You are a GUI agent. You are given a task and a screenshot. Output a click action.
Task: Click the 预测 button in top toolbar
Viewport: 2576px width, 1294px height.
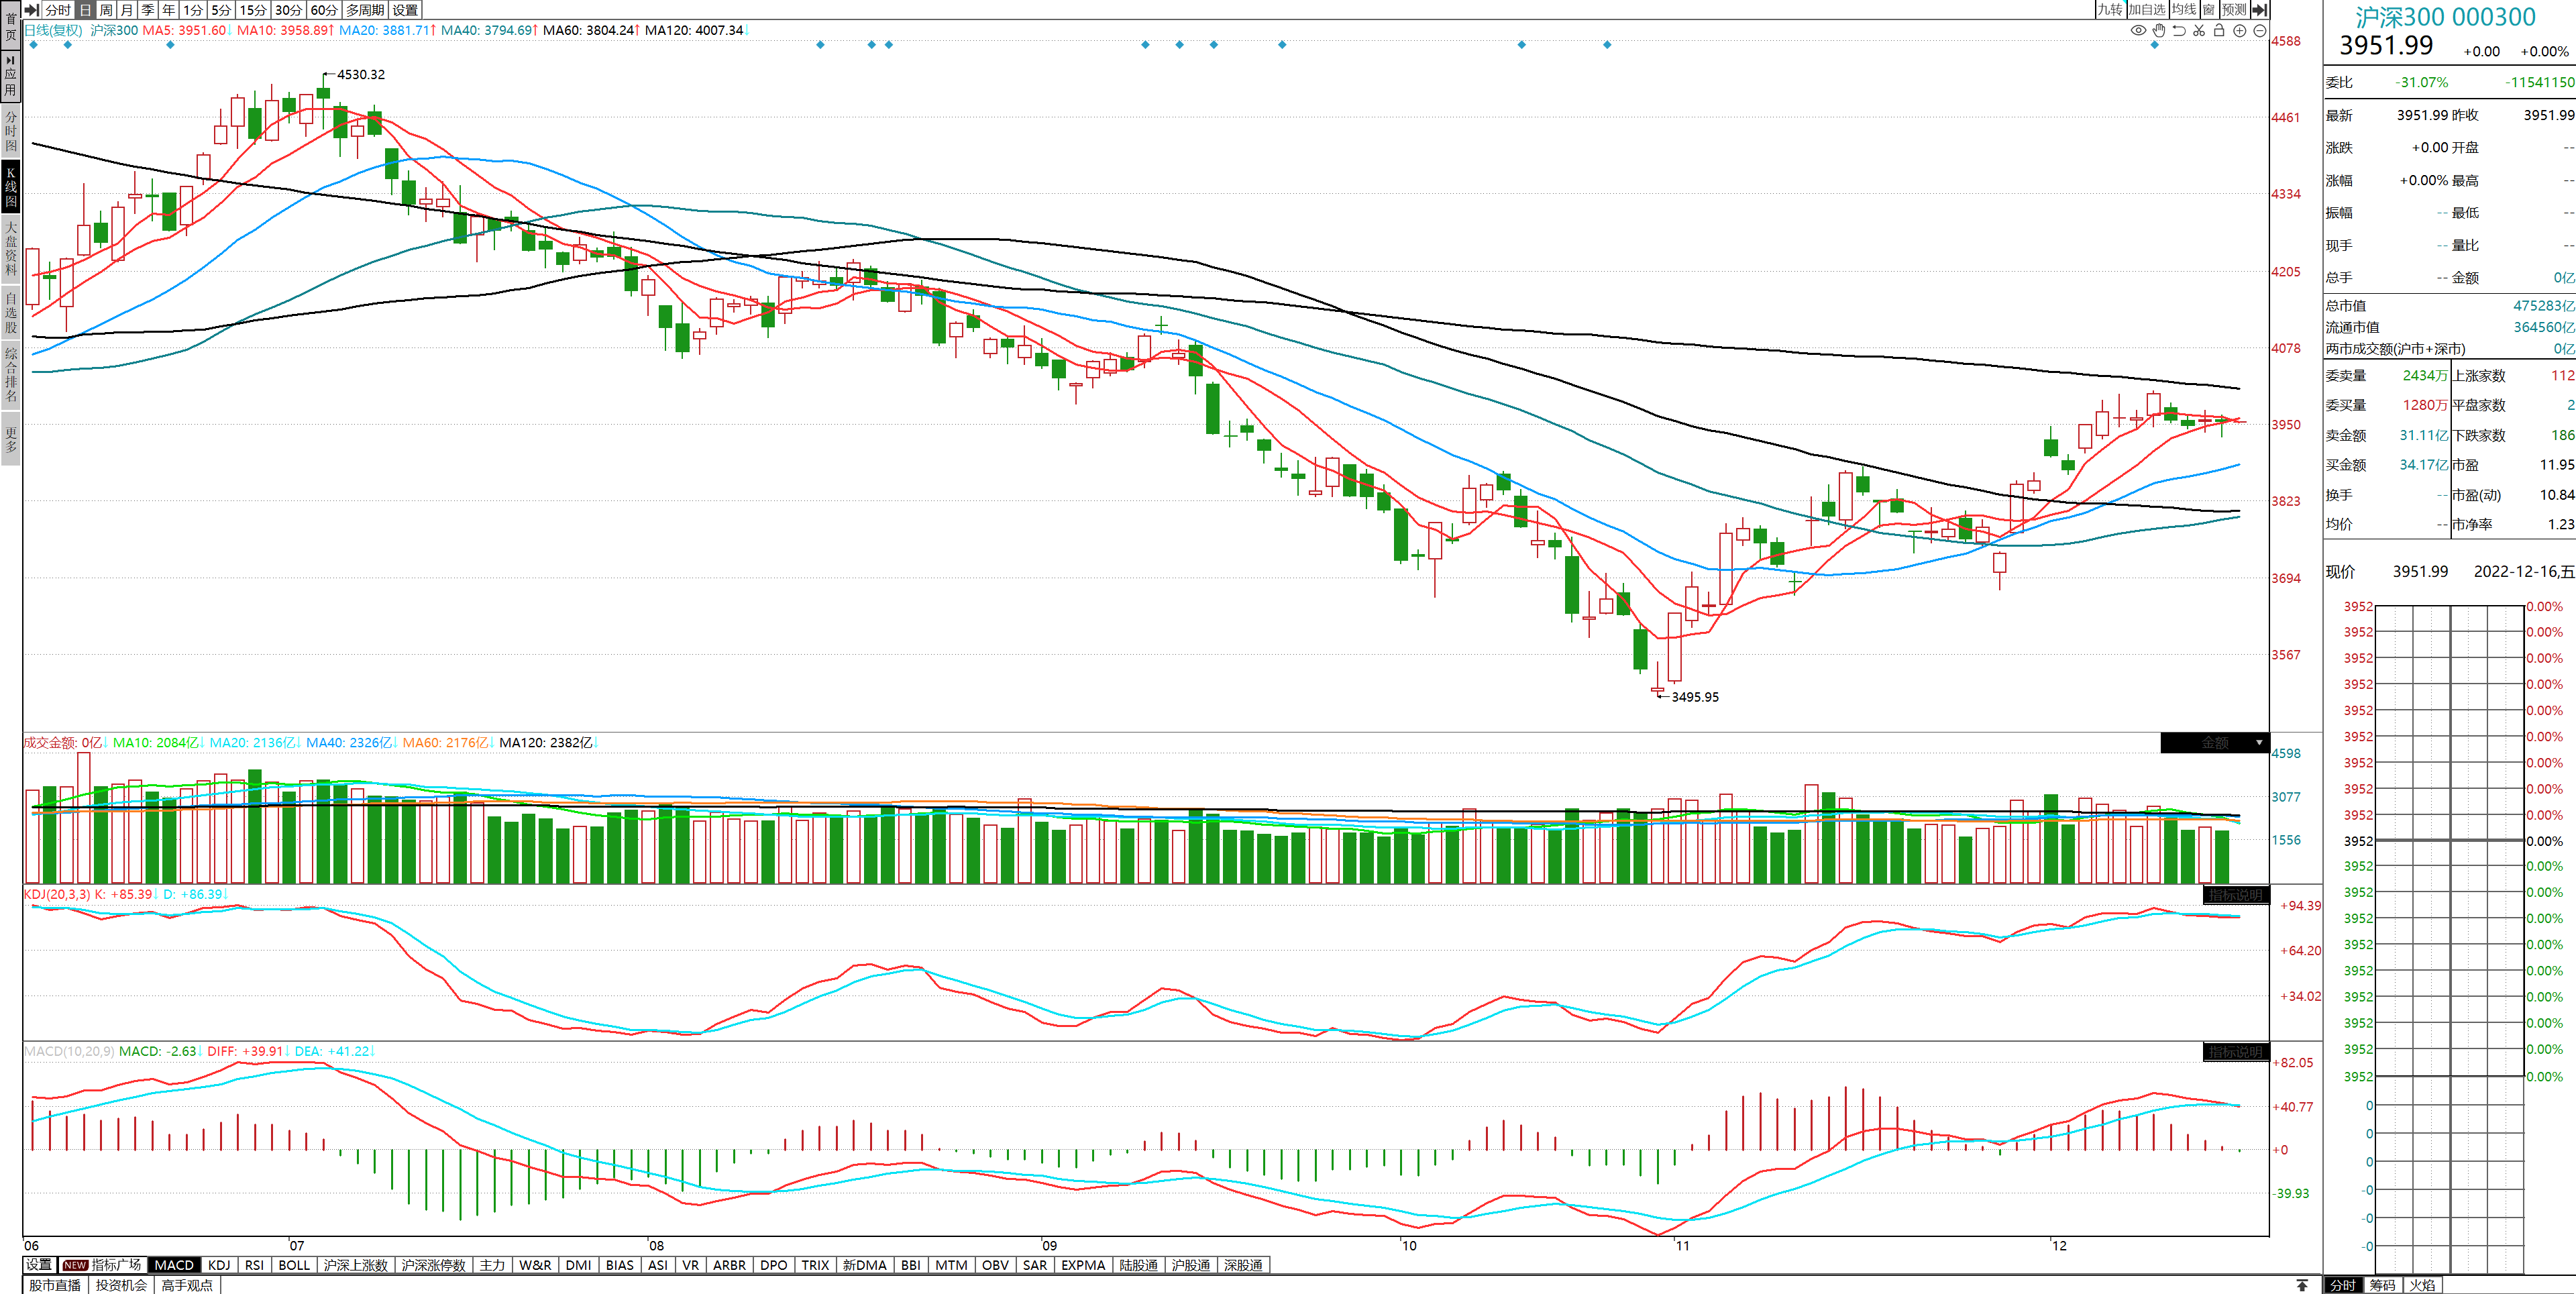2234,10
